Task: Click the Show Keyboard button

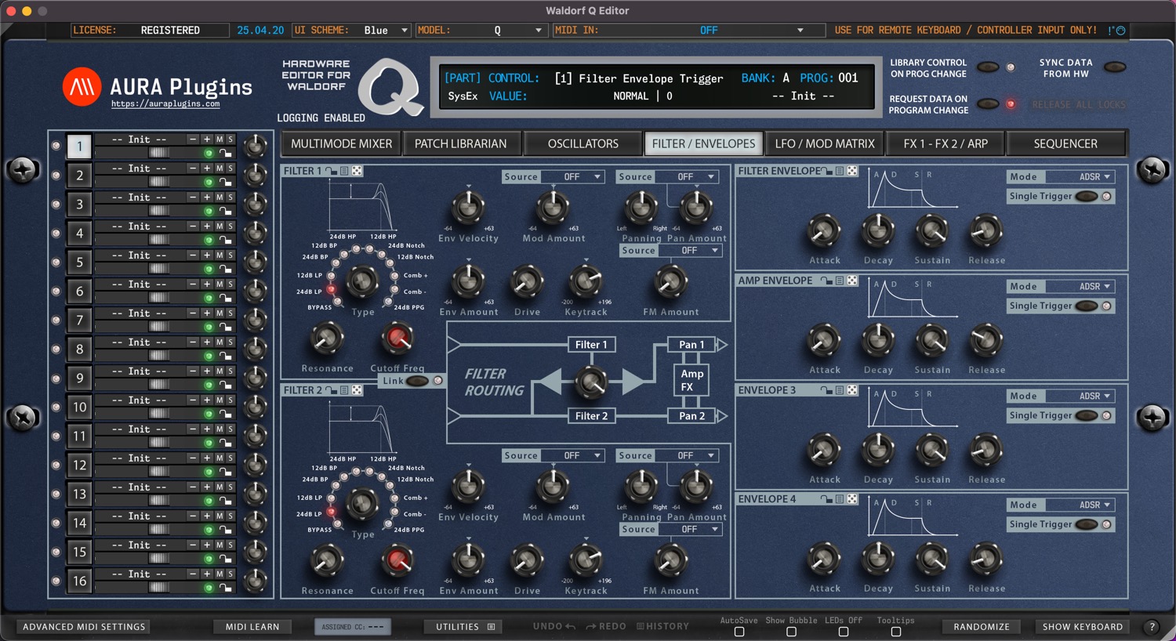Action: [1083, 627]
